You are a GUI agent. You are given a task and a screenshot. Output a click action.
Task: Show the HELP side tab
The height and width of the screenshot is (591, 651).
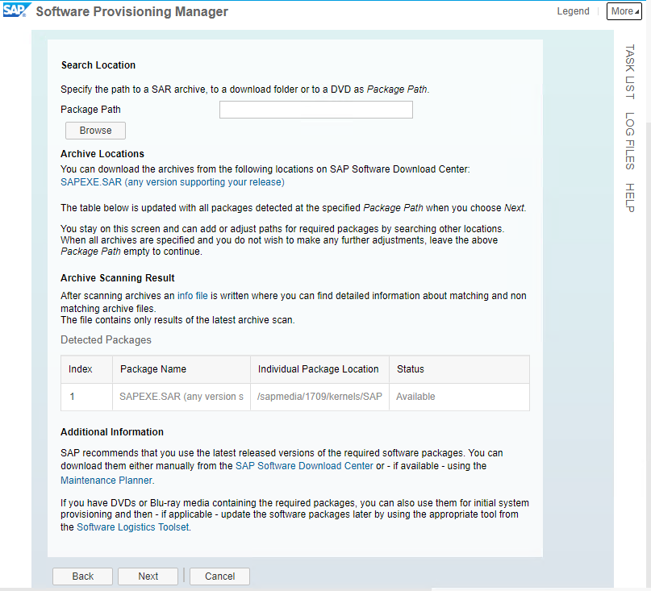coord(629,198)
